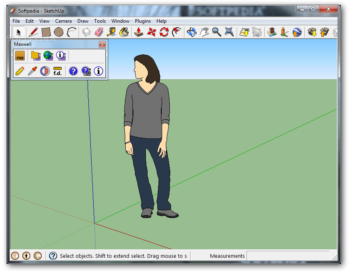Click the Maxwell panel title
The image size is (349, 272).
[x=22, y=44]
